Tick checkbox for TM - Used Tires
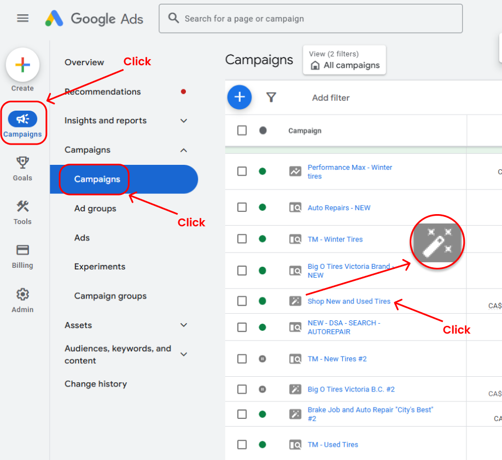Viewport: 502px width, 460px height. (x=242, y=445)
